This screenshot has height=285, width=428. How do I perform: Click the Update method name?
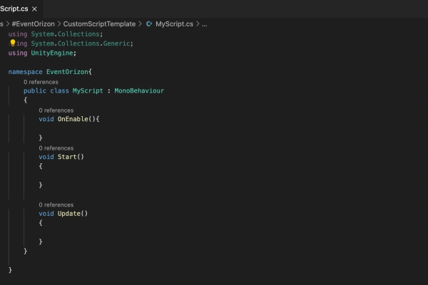tap(69, 214)
